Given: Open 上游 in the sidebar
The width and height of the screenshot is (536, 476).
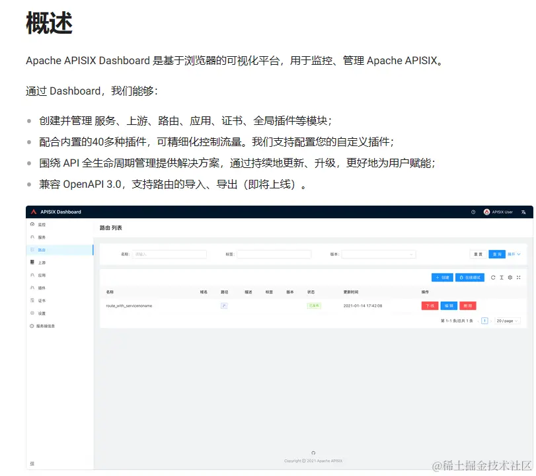Looking at the screenshot, I should [x=59, y=262].
